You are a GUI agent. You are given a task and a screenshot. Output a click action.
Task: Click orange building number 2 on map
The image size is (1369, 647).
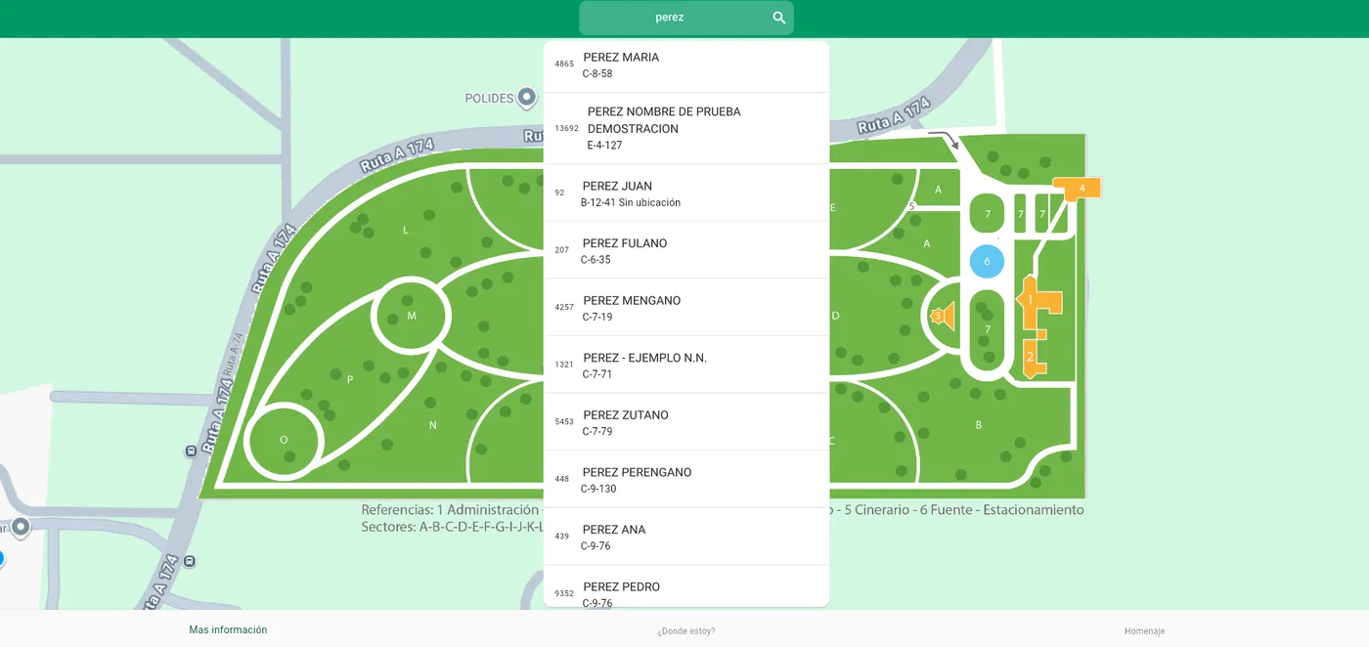click(x=1033, y=357)
